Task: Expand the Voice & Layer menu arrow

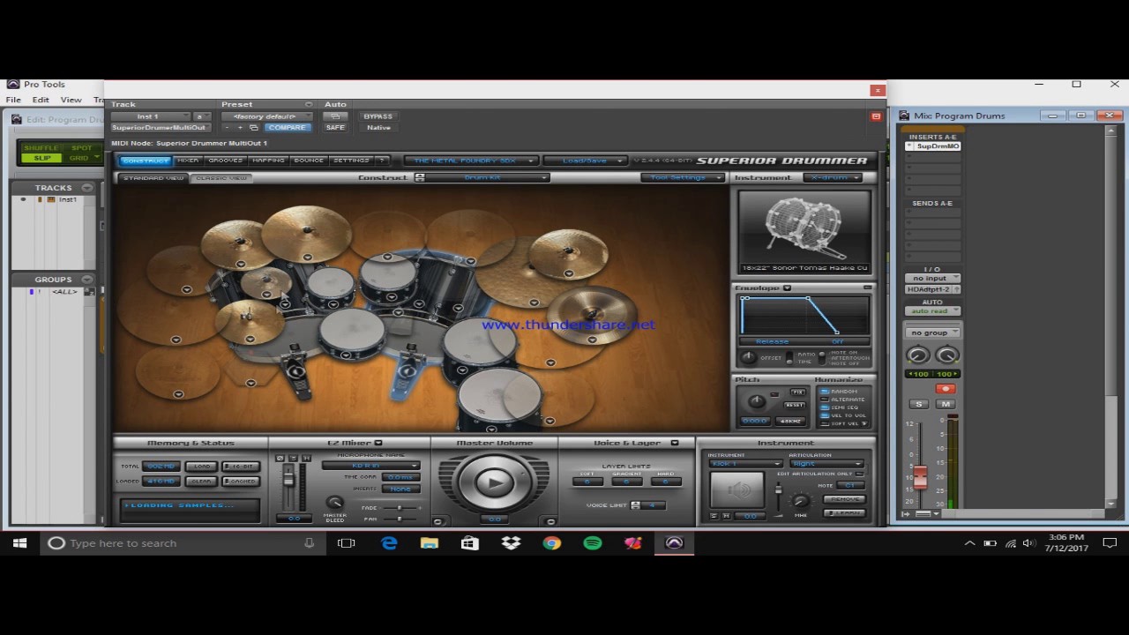Action: click(675, 443)
